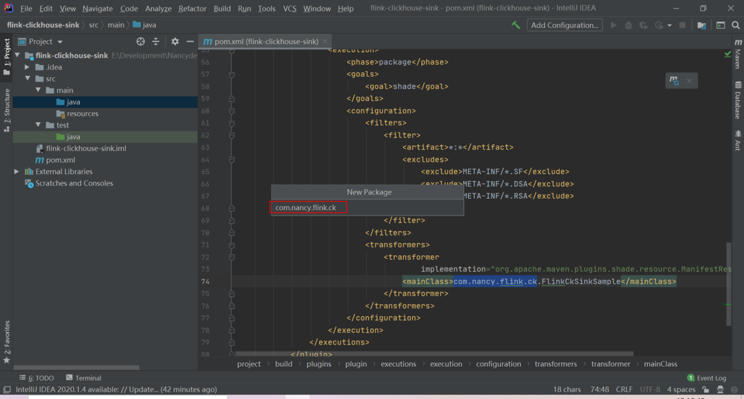Click the Run with Coverage icon
Image resolution: width=744 pixels, height=399 pixels.
tap(644, 25)
